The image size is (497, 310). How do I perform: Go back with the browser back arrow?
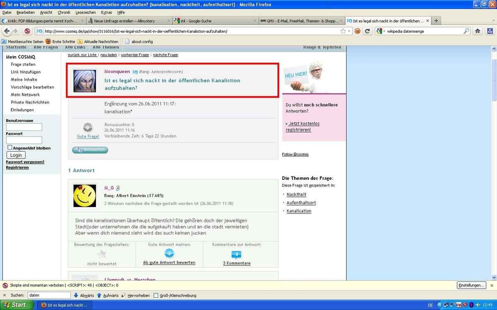pyautogui.click(x=7, y=31)
